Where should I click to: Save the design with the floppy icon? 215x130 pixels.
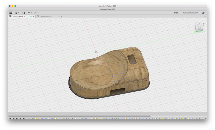(24, 13)
